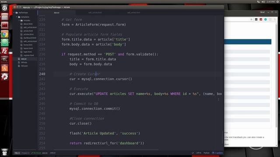
Task: Click the red extension icon in Chrome
Action: point(261,19)
